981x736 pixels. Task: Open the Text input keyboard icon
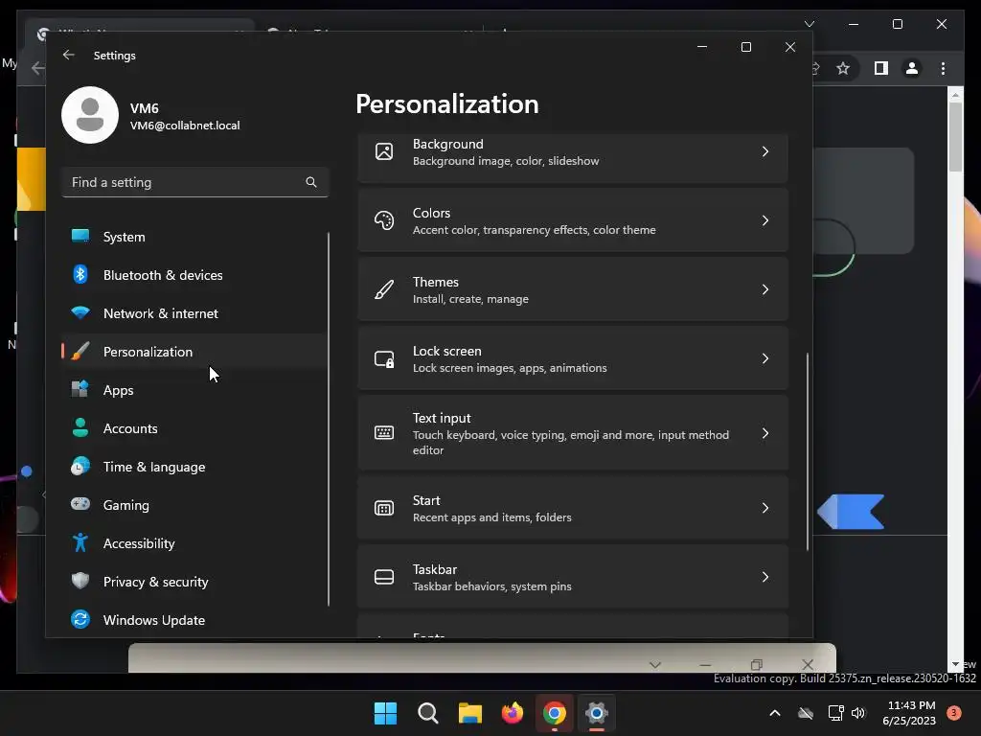[384, 432]
